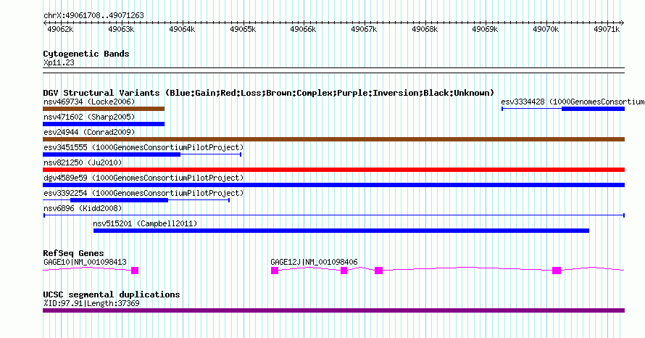
Task: Click the UCSC segmental duplications track title
Action: coord(112,294)
